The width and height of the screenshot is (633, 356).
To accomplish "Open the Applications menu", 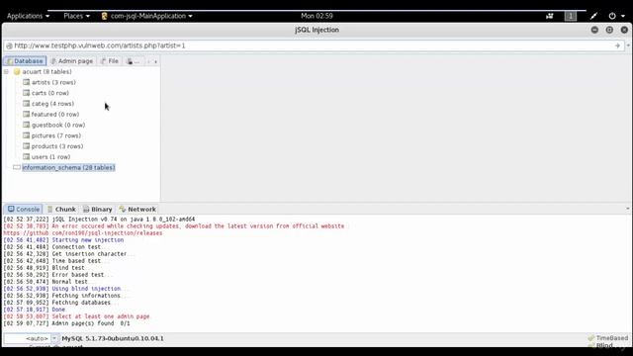I will tap(28, 16).
